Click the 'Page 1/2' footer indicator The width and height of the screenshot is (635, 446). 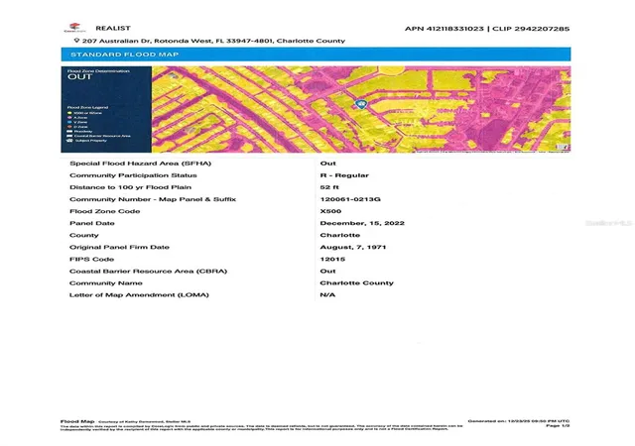pos(558,426)
